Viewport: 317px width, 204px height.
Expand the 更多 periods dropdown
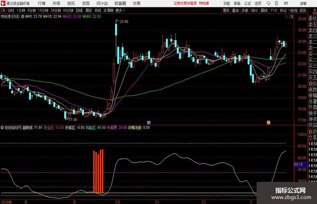click(119, 10)
